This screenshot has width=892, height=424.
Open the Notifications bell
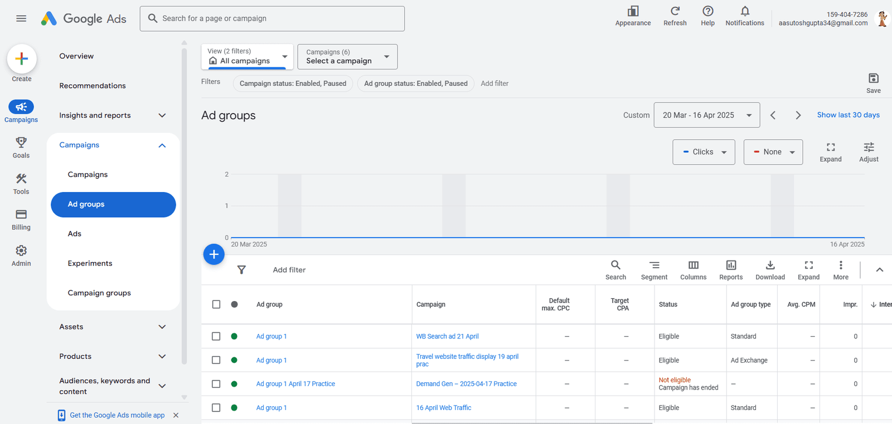[x=744, y=12]
